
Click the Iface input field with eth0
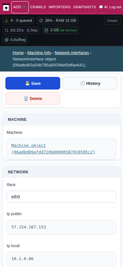click(x=61, y=197)
